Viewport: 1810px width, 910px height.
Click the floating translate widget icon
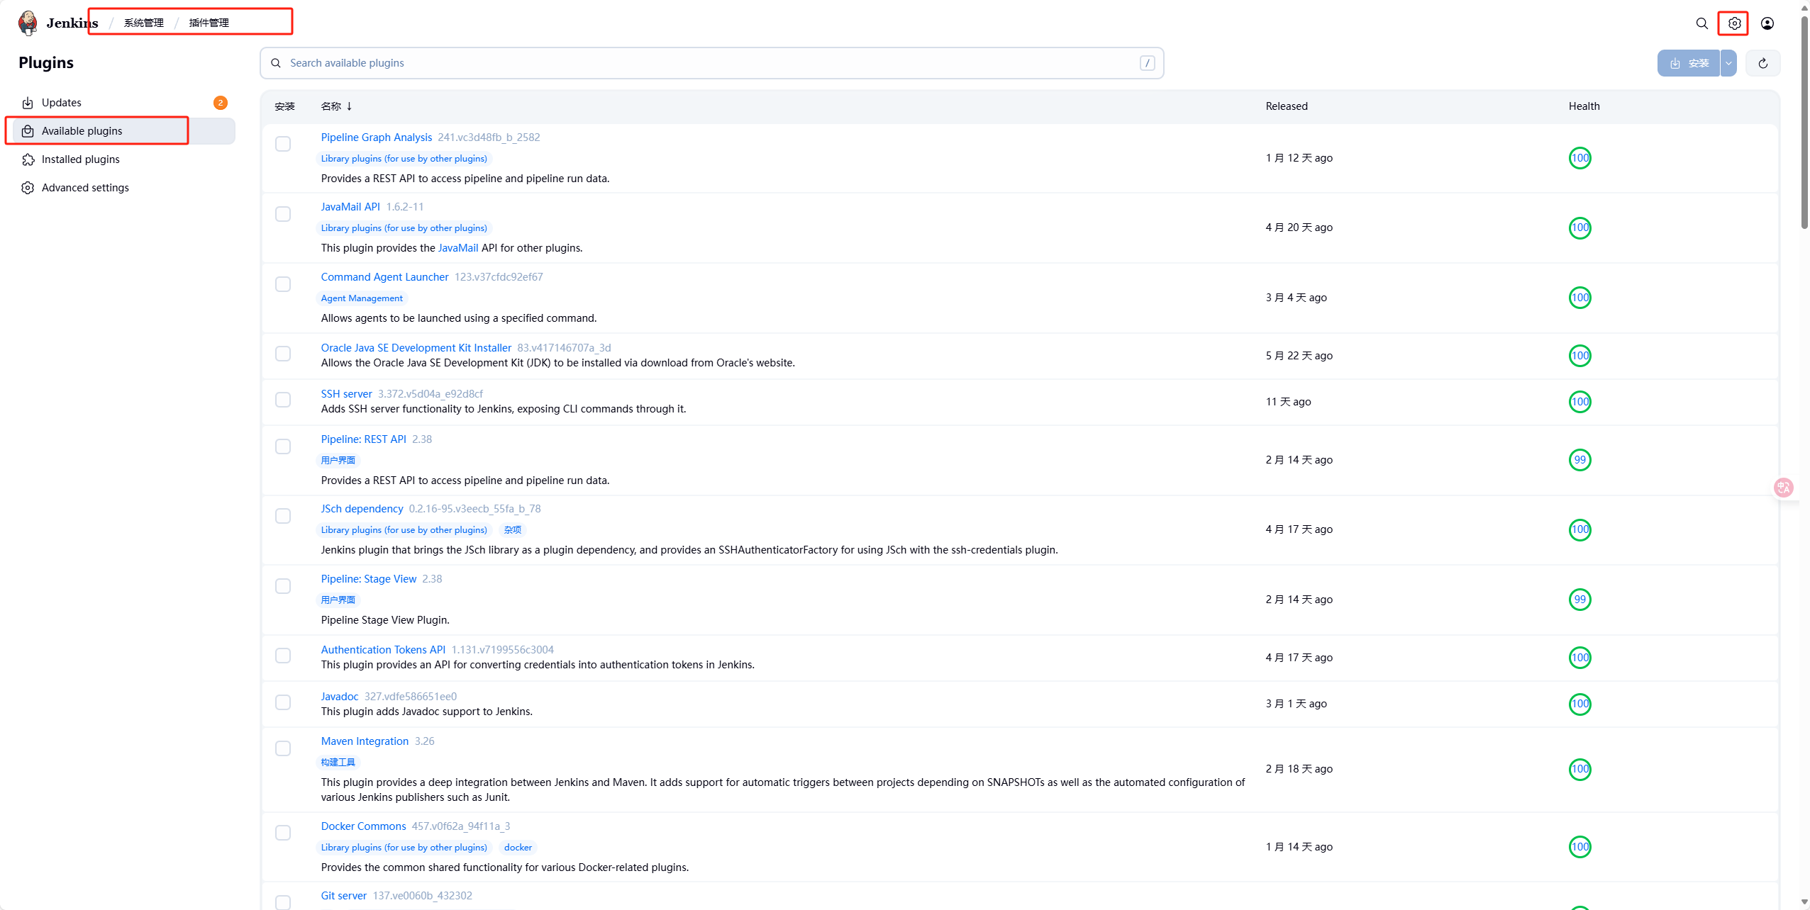tap(1784, 488)
